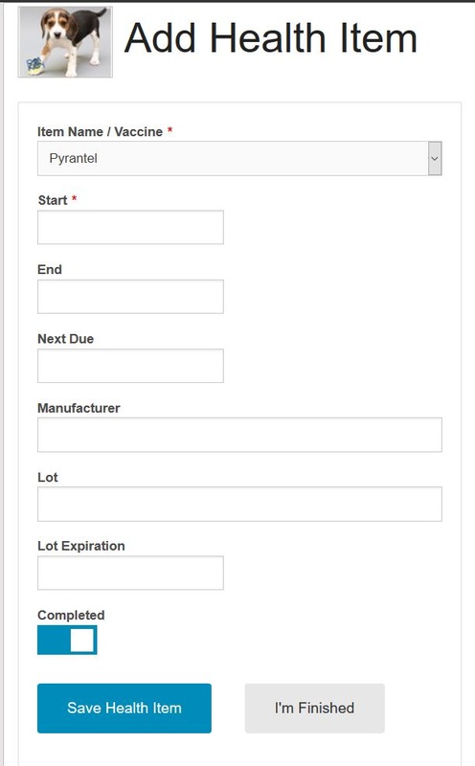Click the chevron arrow on the vaccine selector
This screenshot has width=475, height=766.
435,158
